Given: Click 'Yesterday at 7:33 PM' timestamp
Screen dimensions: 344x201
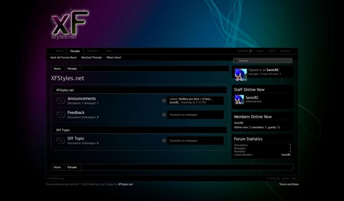Looking at the screenshot, I should (x=193, y=103).
